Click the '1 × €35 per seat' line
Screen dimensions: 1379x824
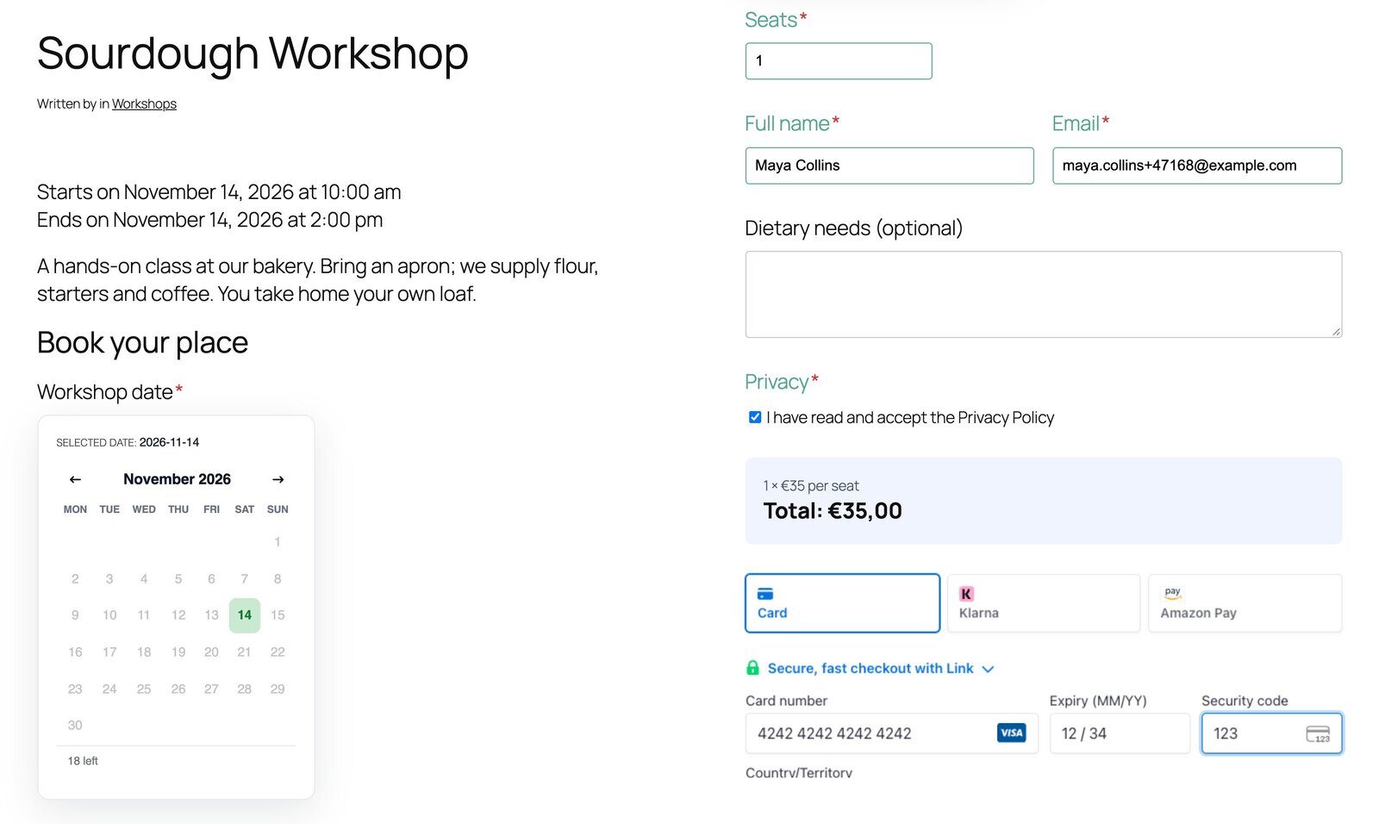[x=811, y=486]
